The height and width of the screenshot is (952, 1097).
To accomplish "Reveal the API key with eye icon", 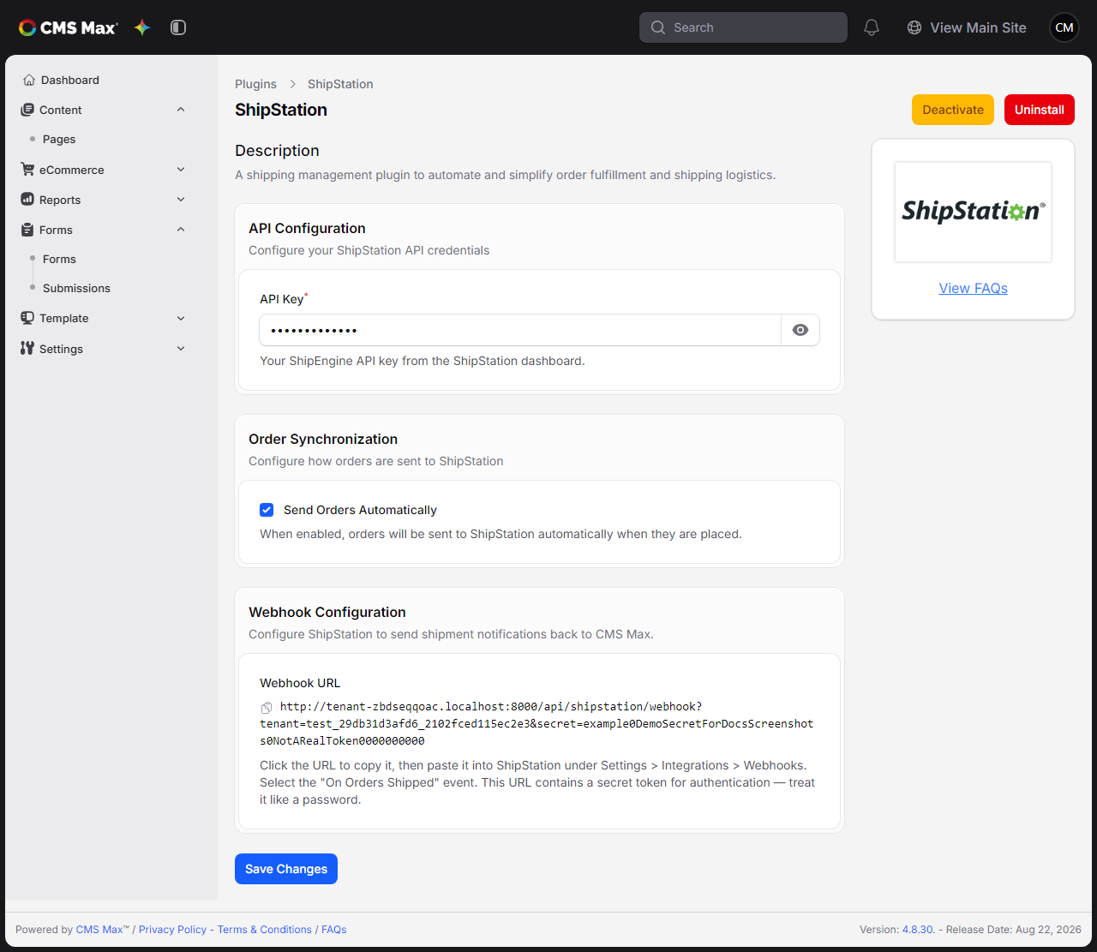I will point(800,330).
